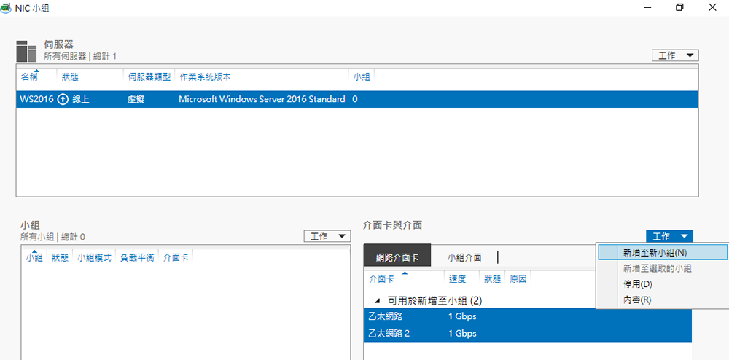
Task: Sort servers by 狀態 column header
Action: (70, 77)
